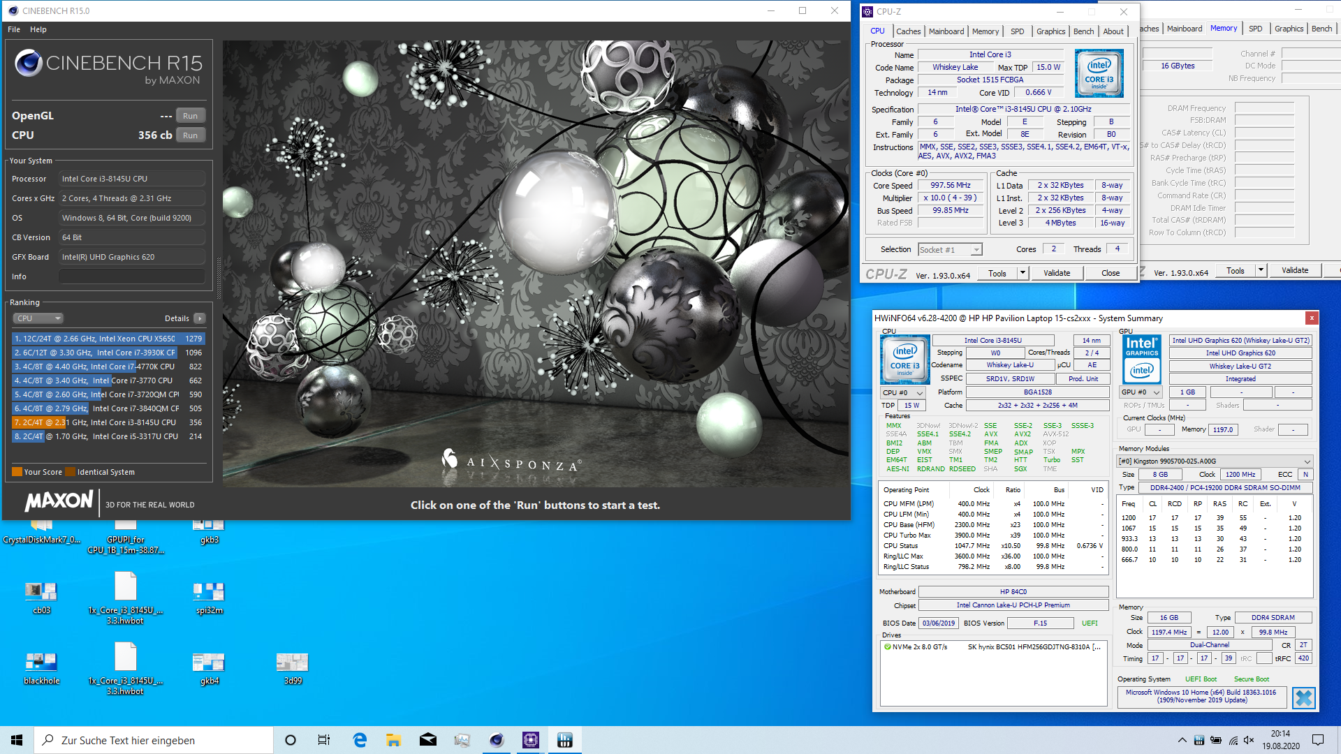Image resolution: width=1341 pixels, height=754 pixels.
Task: Select the Core i3-8145U ranking row
Action: click(x=108, y=422)
